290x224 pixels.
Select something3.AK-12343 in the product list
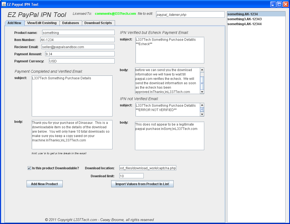point(256,19)
